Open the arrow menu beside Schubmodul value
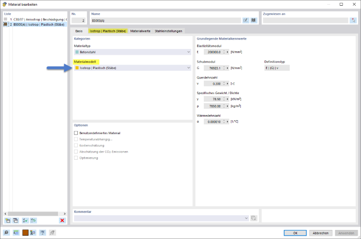Viewport: 361px width, 239px height. pos(228,68)
